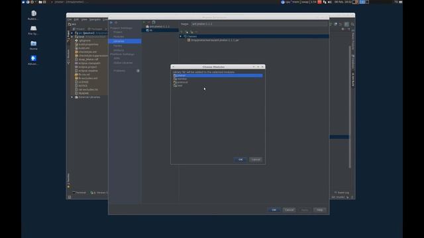Open Terminal tool window at bottom
Screen dimensions: 424x238
tap(79, 192)
